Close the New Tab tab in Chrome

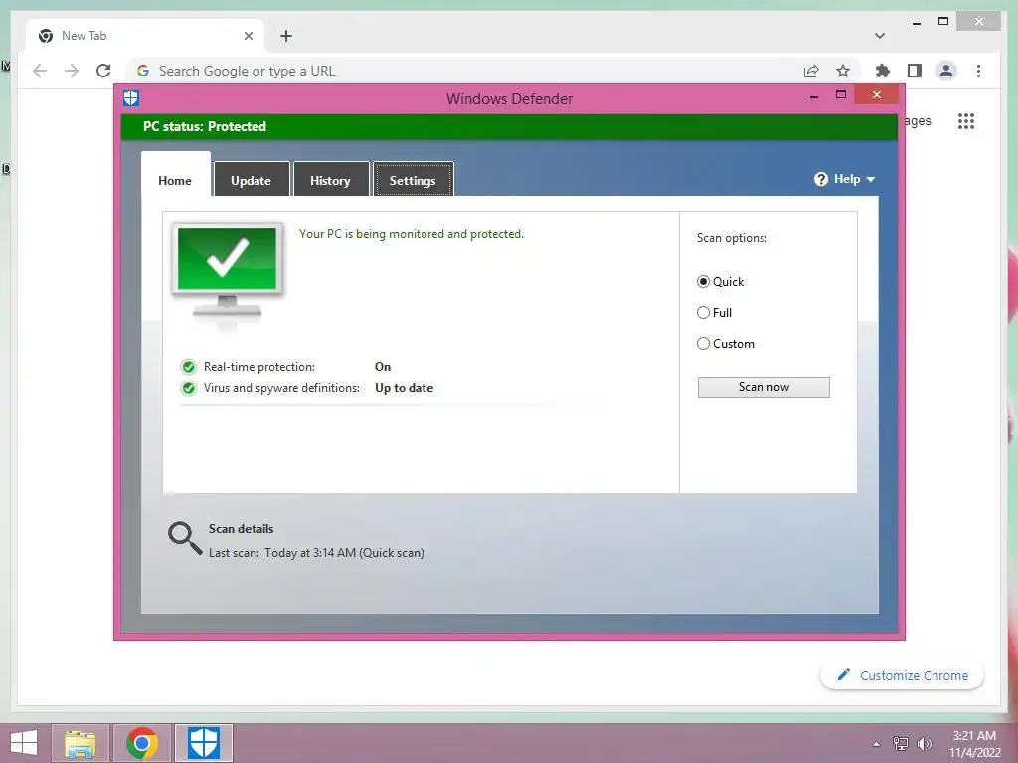248,36
